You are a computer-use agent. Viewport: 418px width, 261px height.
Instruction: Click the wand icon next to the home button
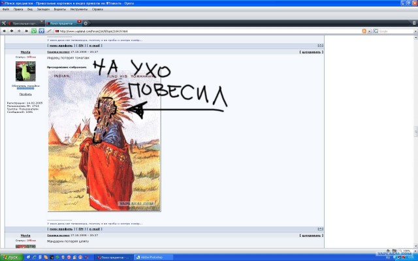coord(49,31)
